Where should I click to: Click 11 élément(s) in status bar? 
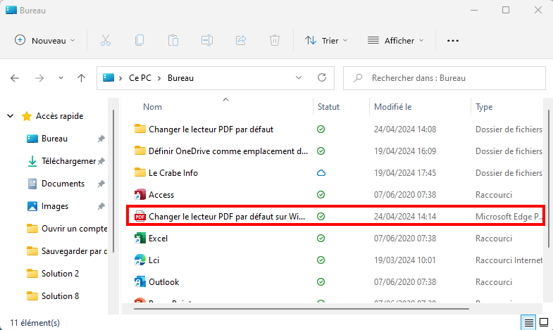point(35,322)
